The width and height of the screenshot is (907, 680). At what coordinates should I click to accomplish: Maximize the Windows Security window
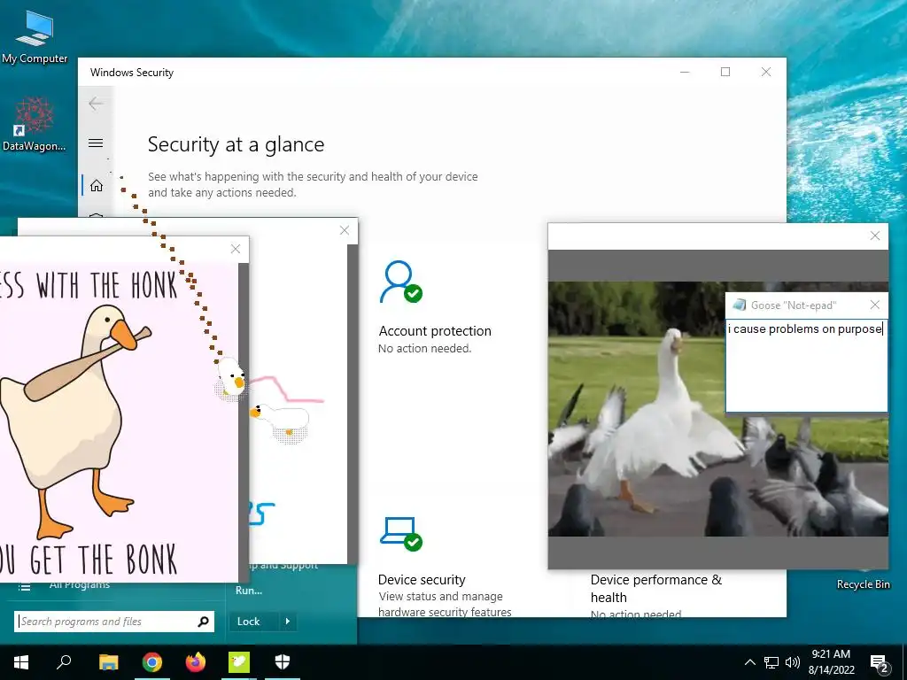725,72
